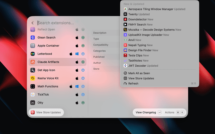Choose View Store Updates in the menu
Image resolution: width=215 pixels, height=134 pixels.
[160, 78]
